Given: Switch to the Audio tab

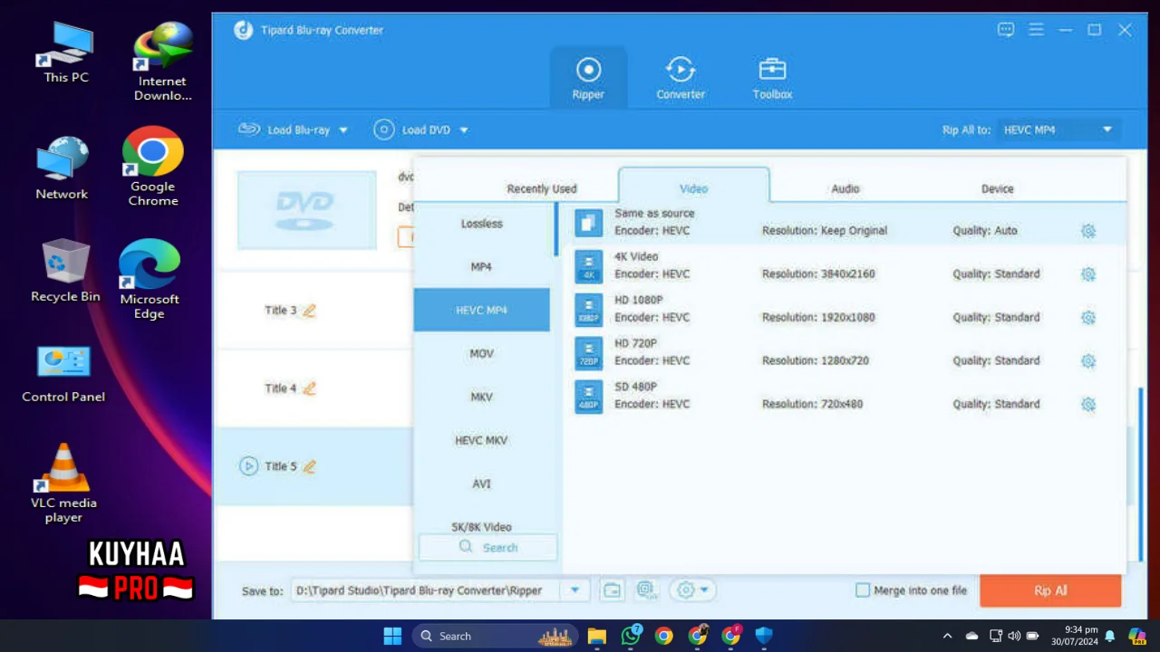Looking at the screenshot, I should (846, 188).
